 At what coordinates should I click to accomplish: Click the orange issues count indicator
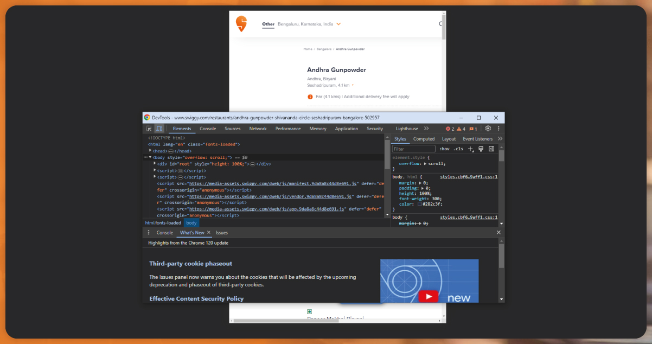(473, 129)
